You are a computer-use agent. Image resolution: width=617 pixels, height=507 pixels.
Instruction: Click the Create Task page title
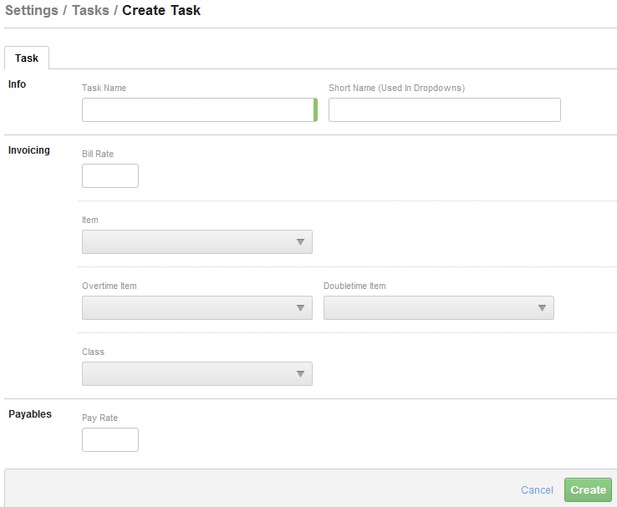(161, 10)
